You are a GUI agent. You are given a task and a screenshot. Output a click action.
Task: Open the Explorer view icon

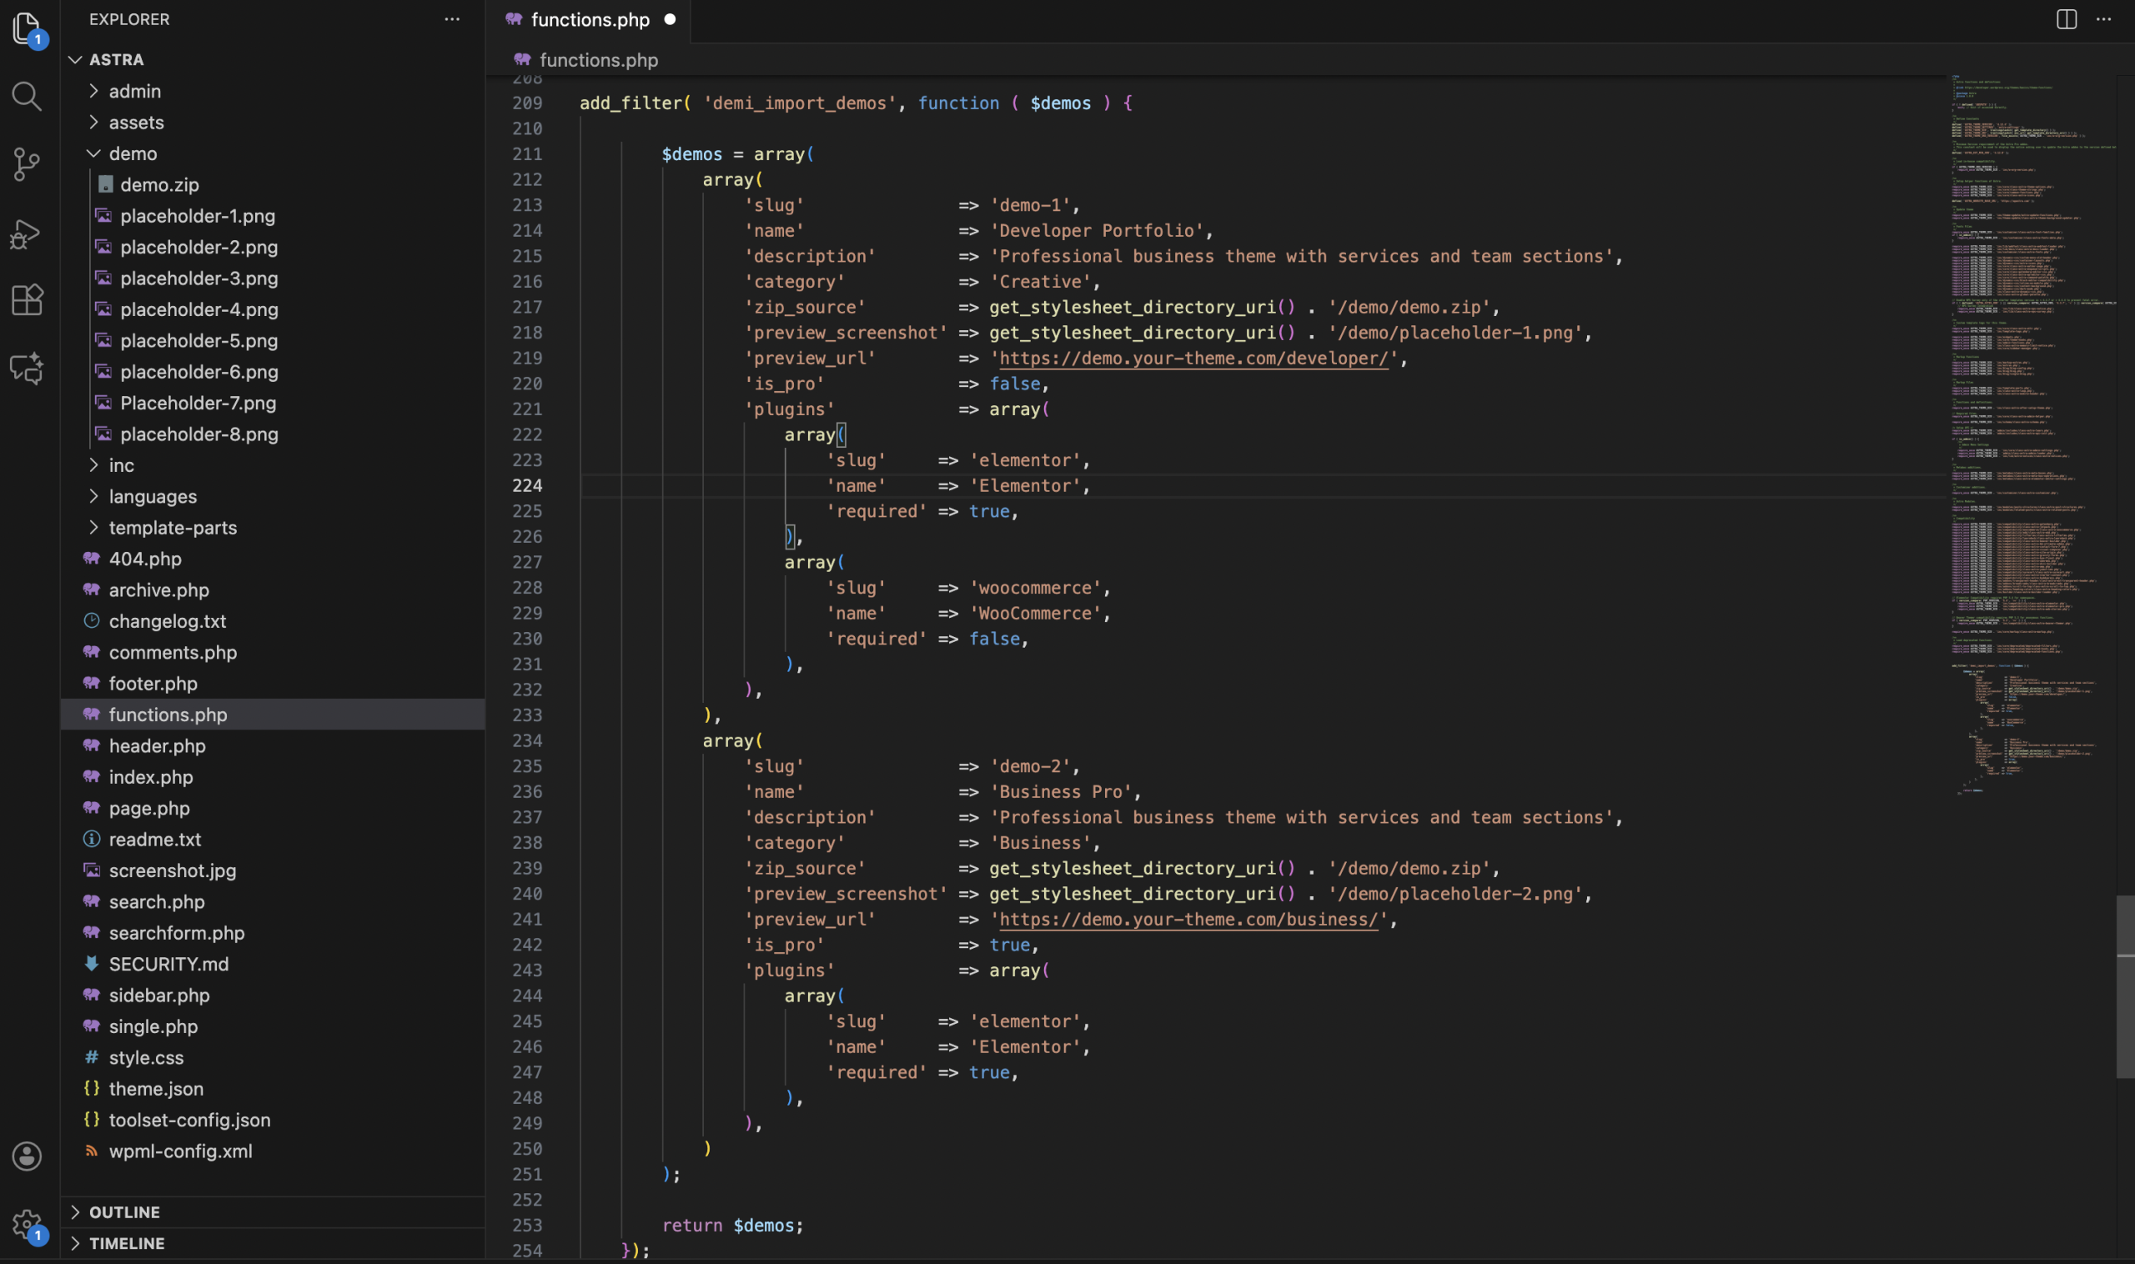point(27,28)
